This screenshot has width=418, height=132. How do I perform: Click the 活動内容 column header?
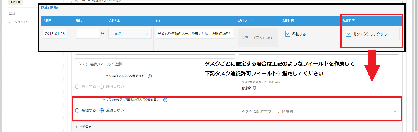tap(114, 21)
